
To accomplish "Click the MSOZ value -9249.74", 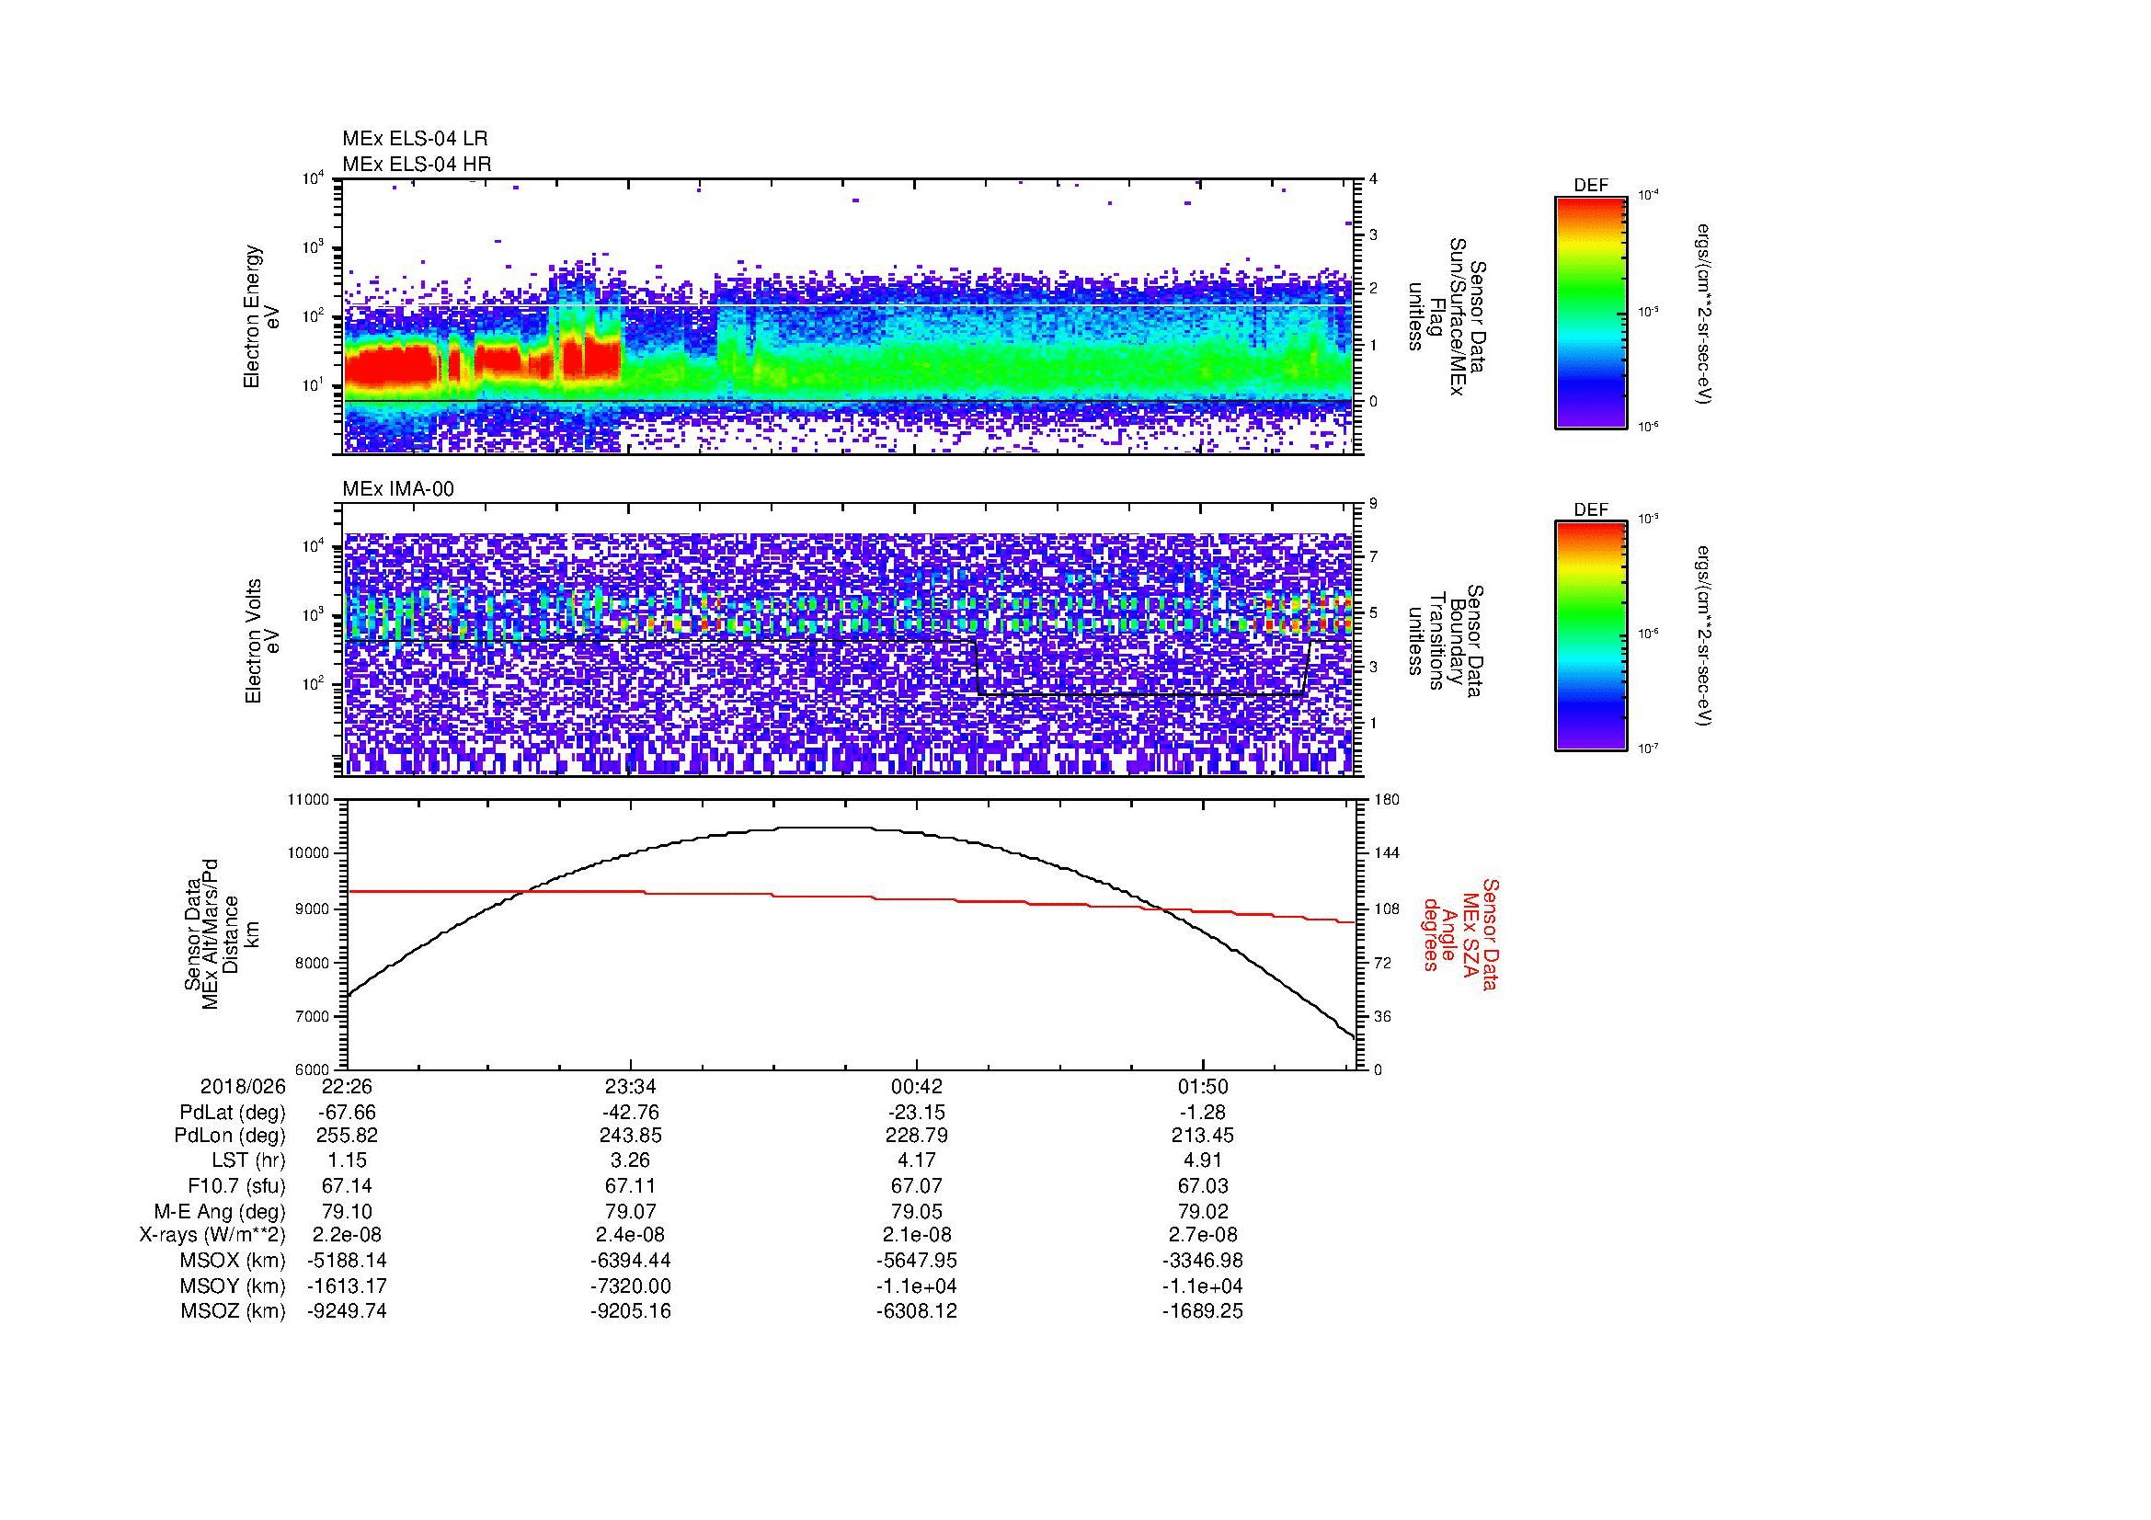I will coord(348,1311).
